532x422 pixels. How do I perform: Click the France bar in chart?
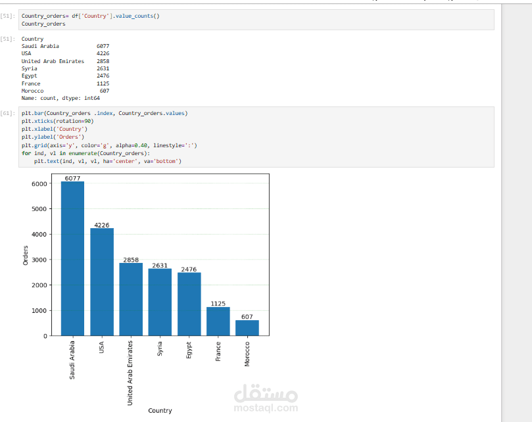coord(218,321)
